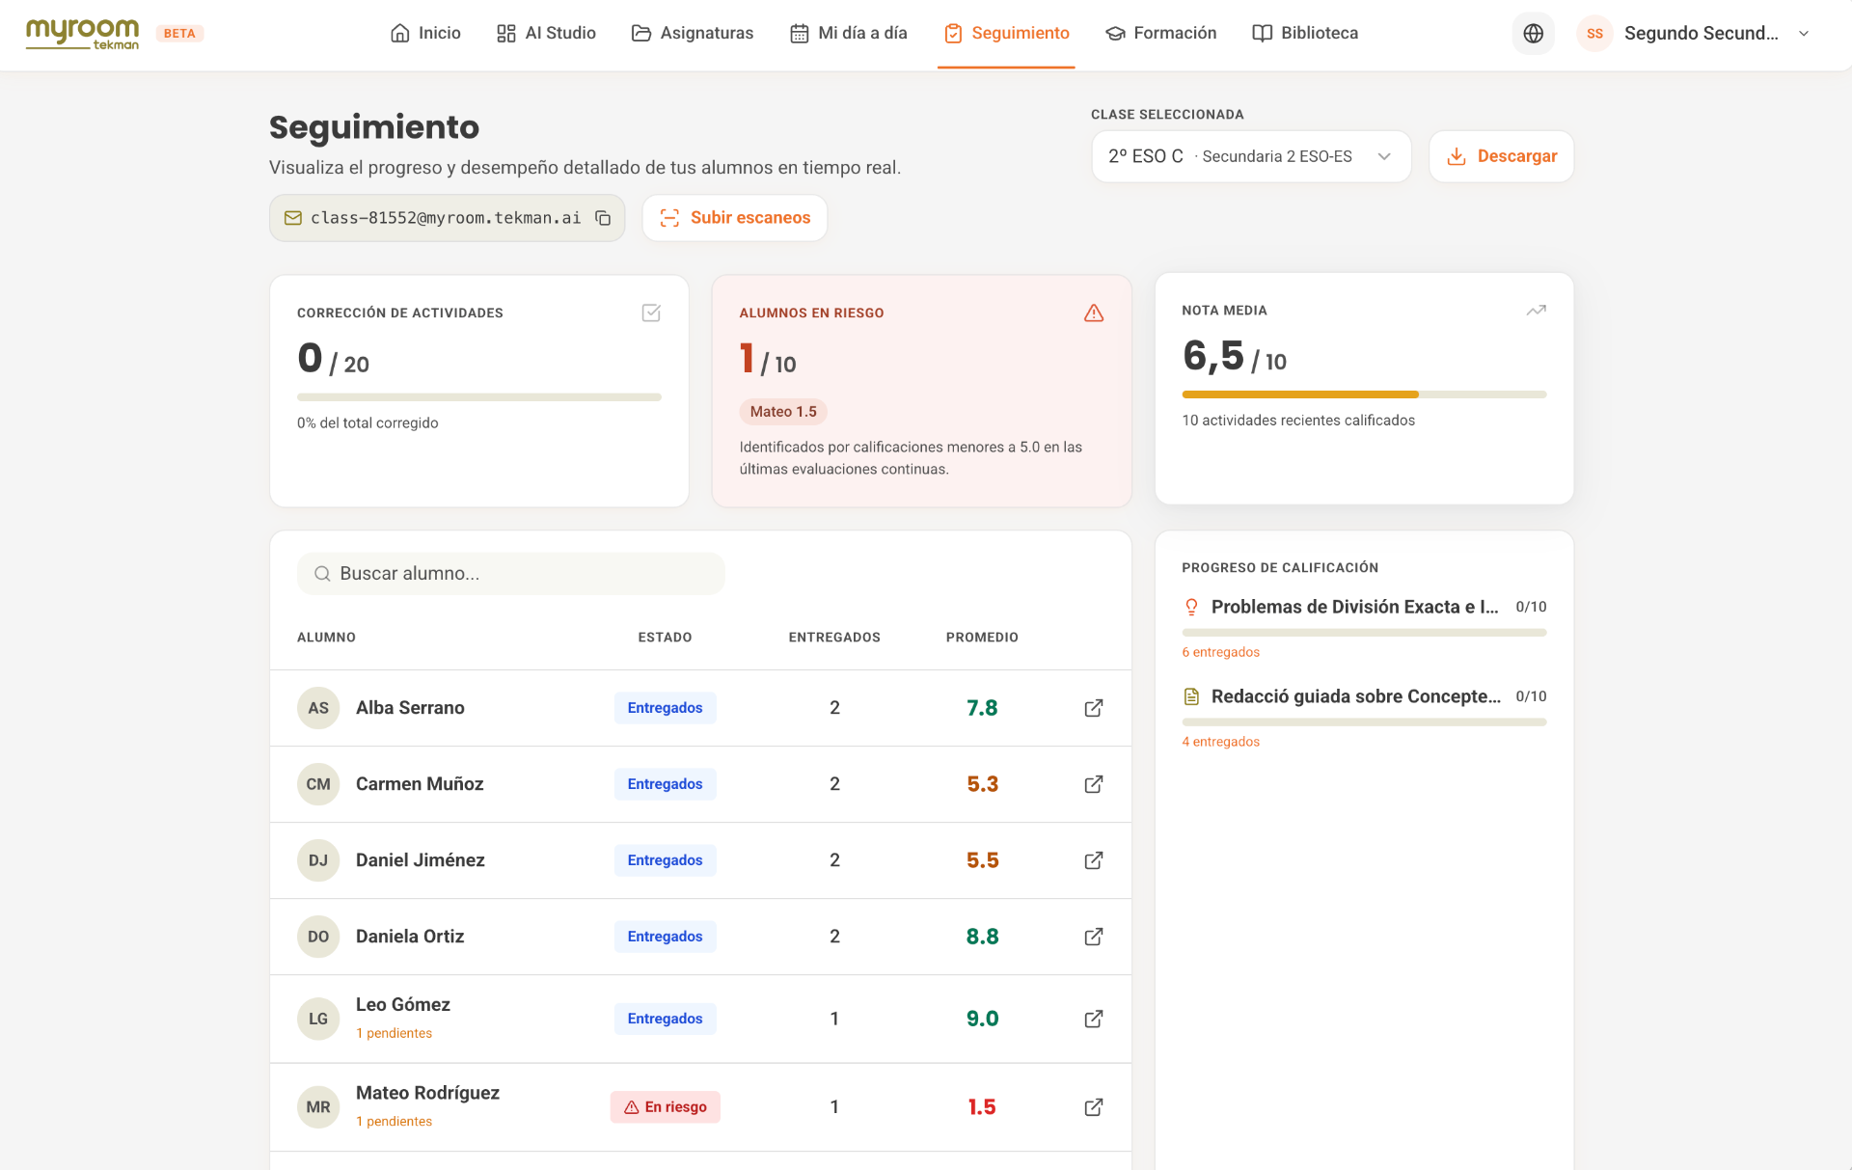The image size is (1852, 1170).
Task: Click the ENTREGADOS column header
Action: (834, 638)
